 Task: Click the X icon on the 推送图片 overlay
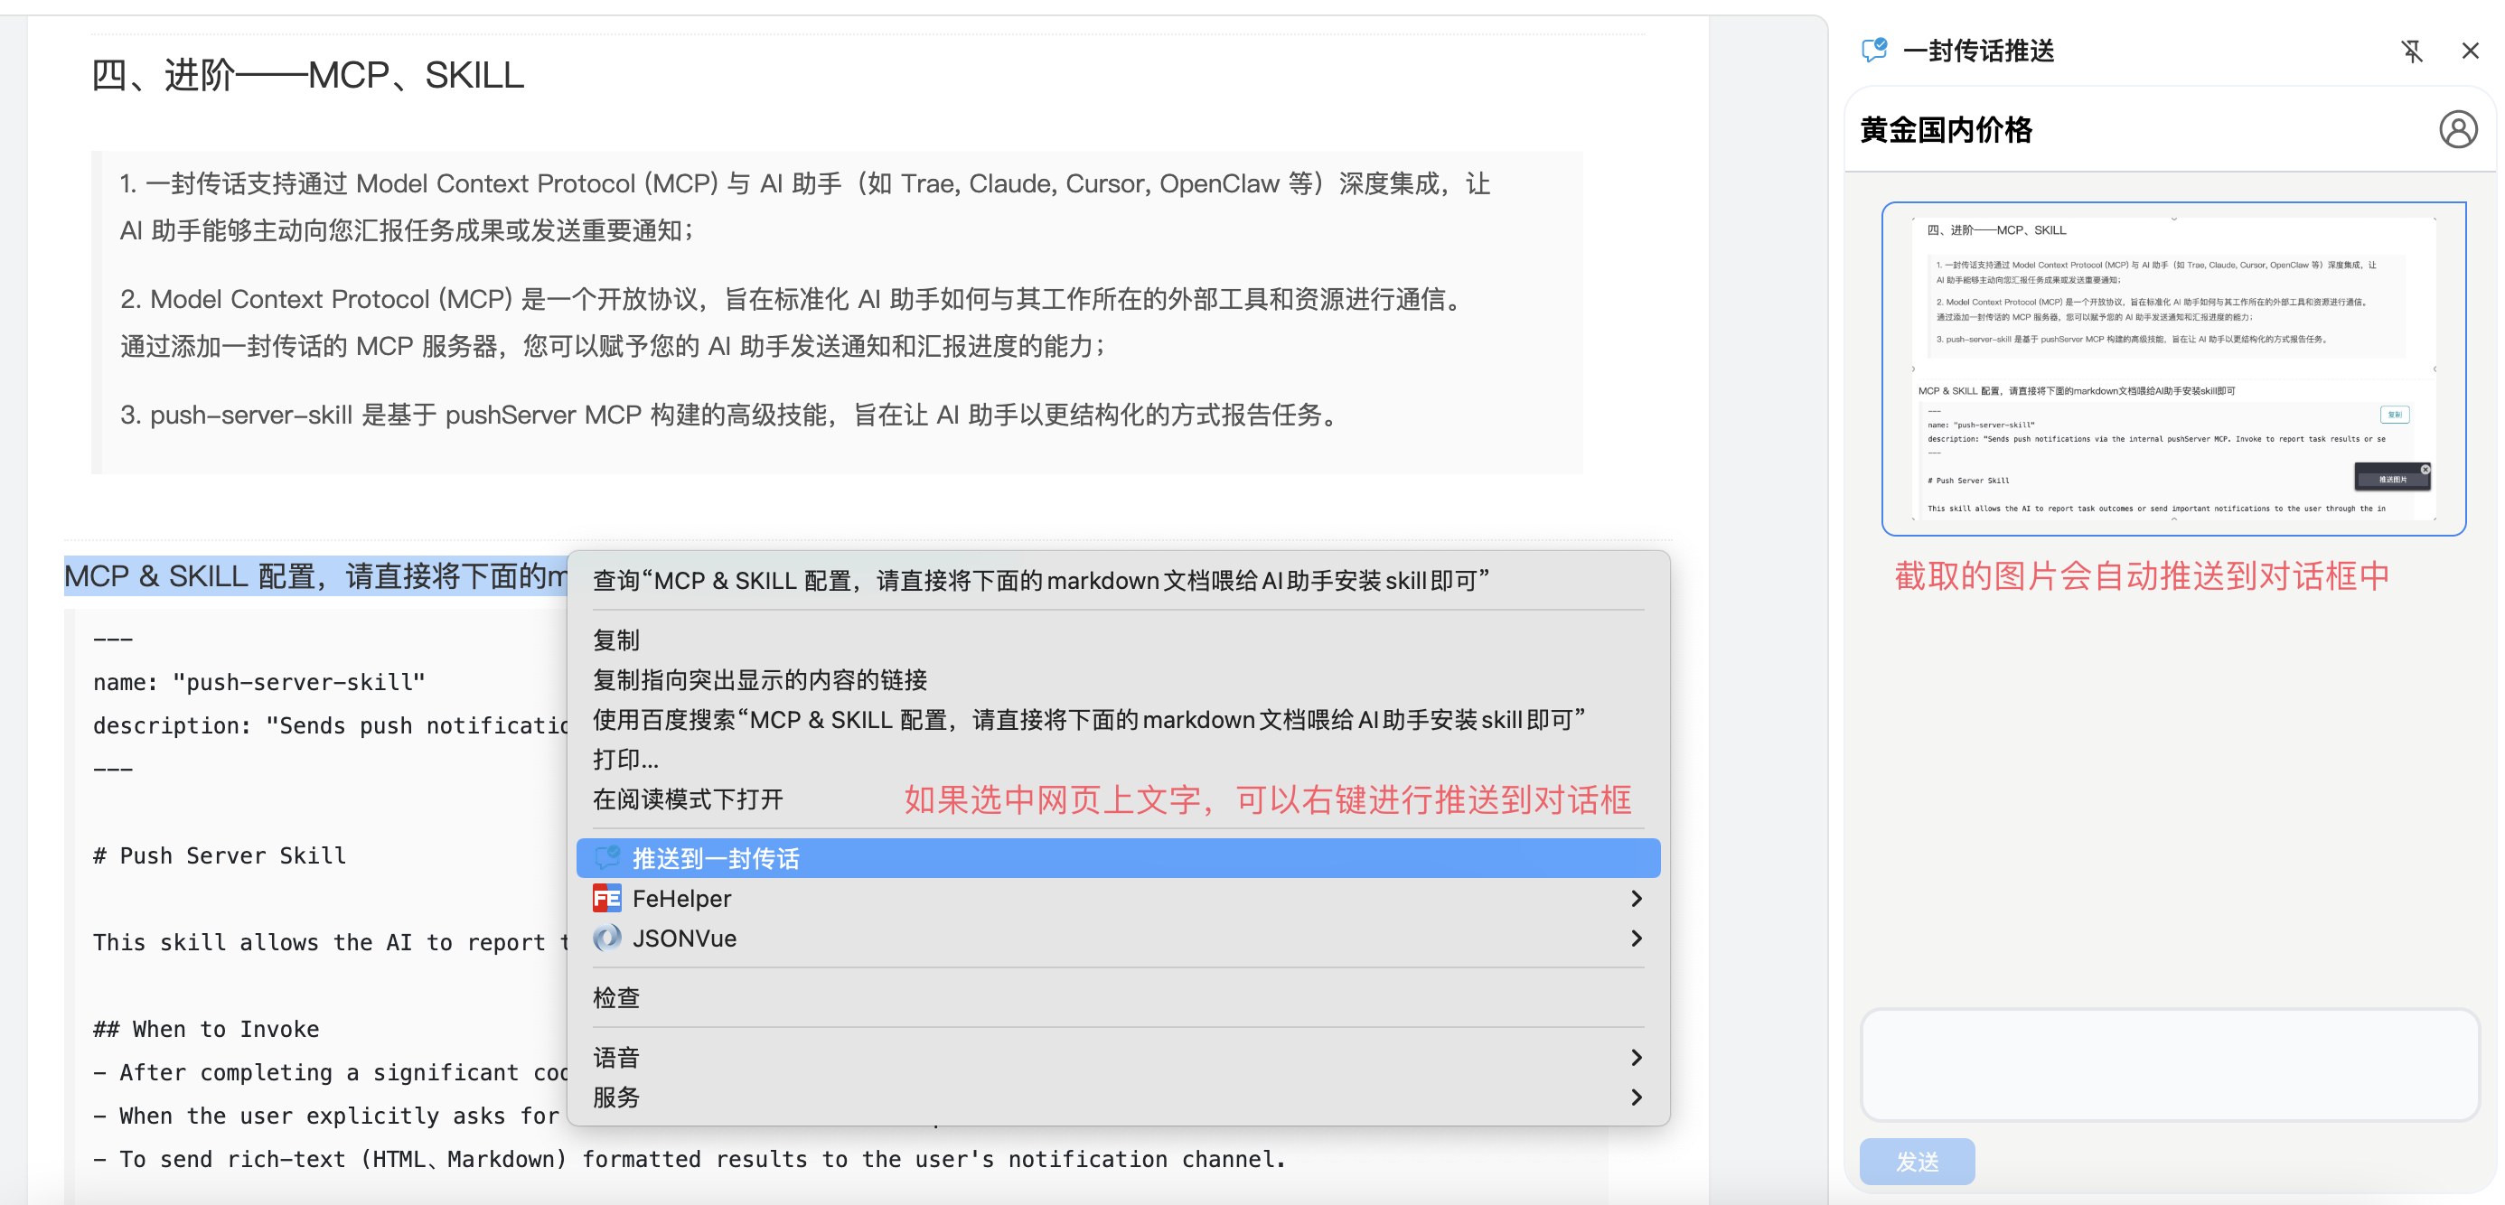click(x=2426, y=470)
